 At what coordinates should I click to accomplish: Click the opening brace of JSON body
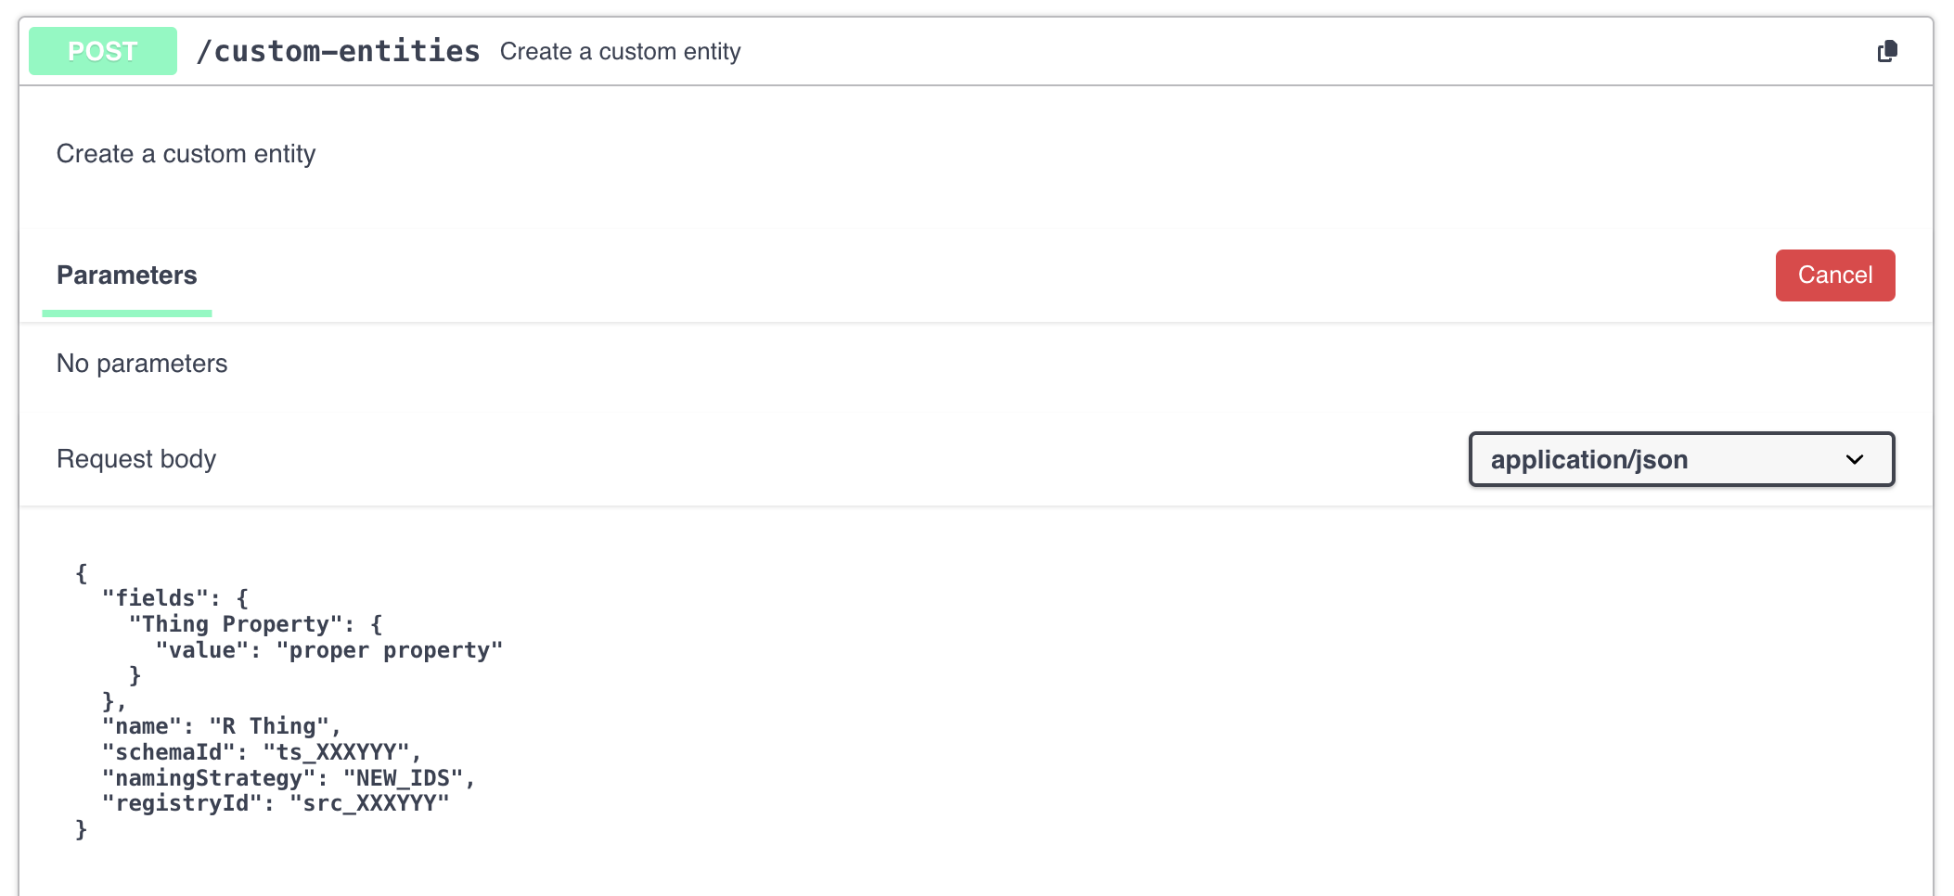point(82,573)
